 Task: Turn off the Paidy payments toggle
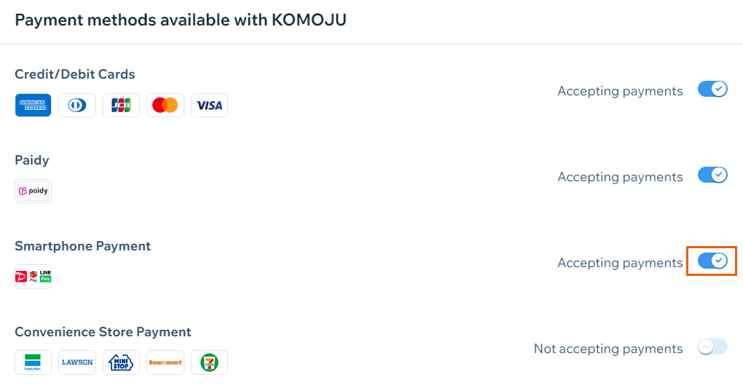712,175
